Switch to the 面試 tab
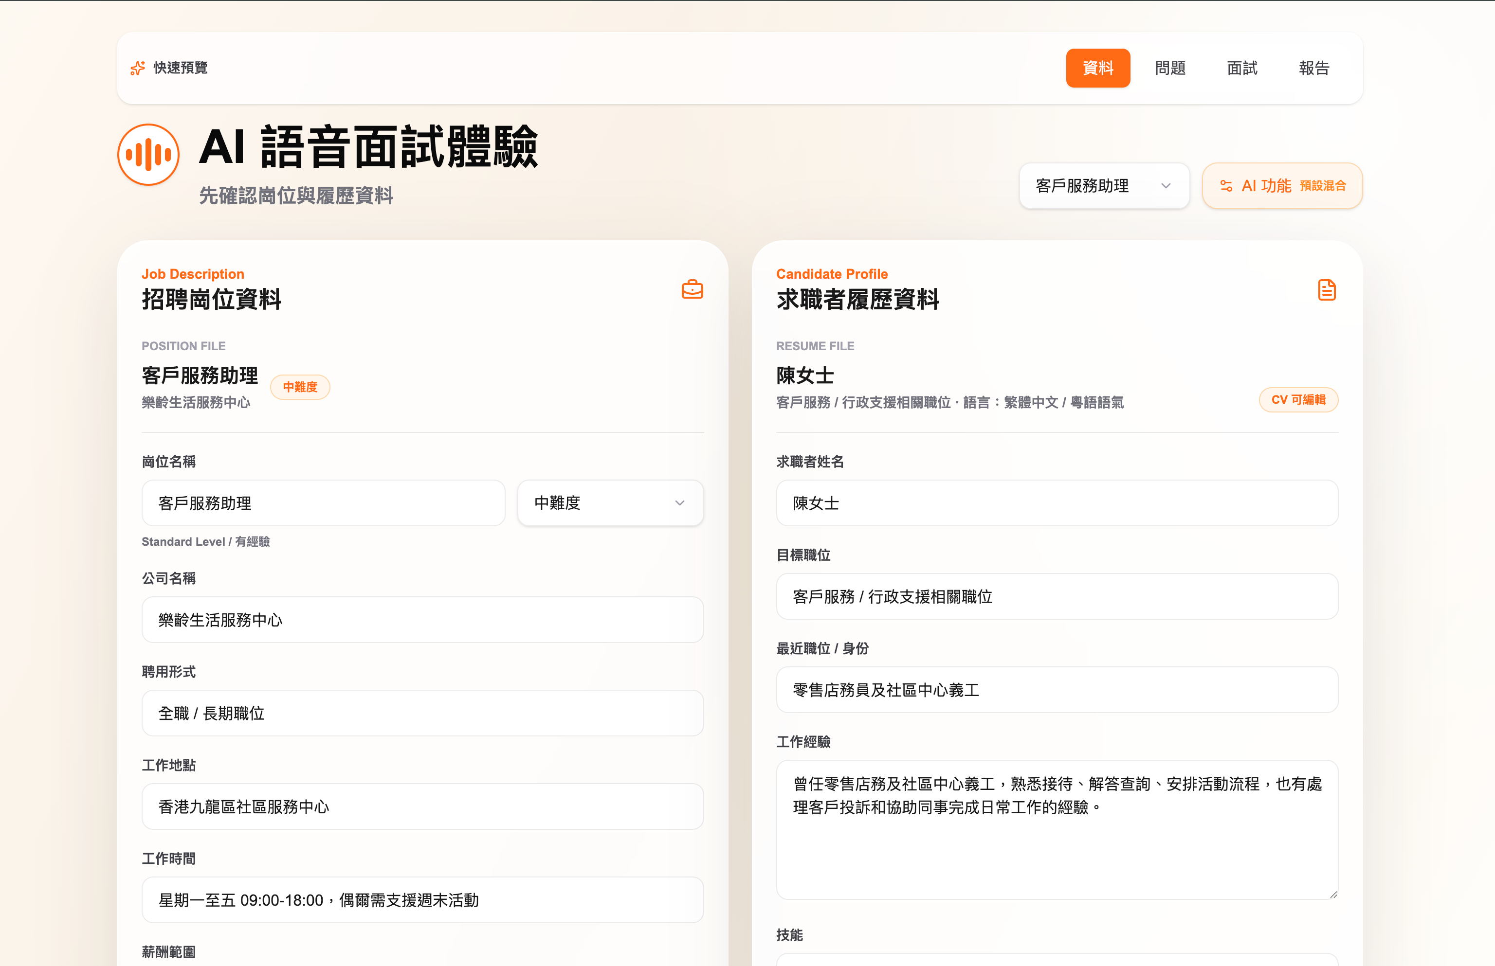 1242,68
